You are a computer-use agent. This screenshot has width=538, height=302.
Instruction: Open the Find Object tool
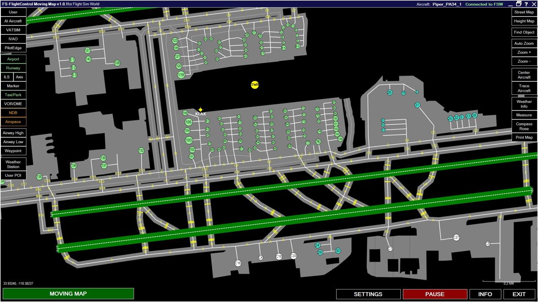pyautogui.click(x=524, y=32)
